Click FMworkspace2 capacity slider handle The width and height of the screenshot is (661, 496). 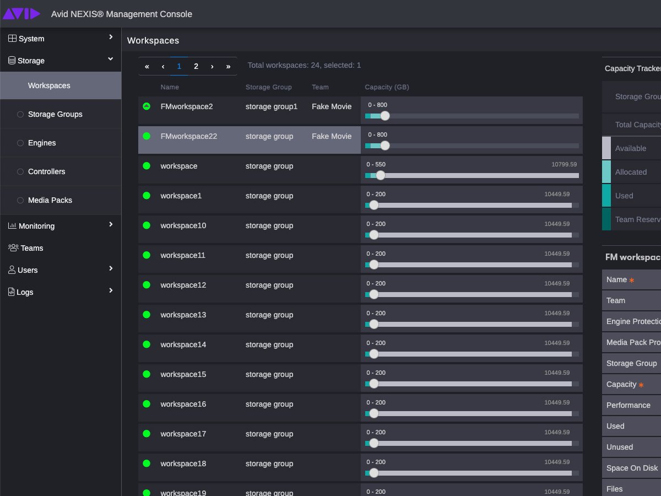pos(385,116)
